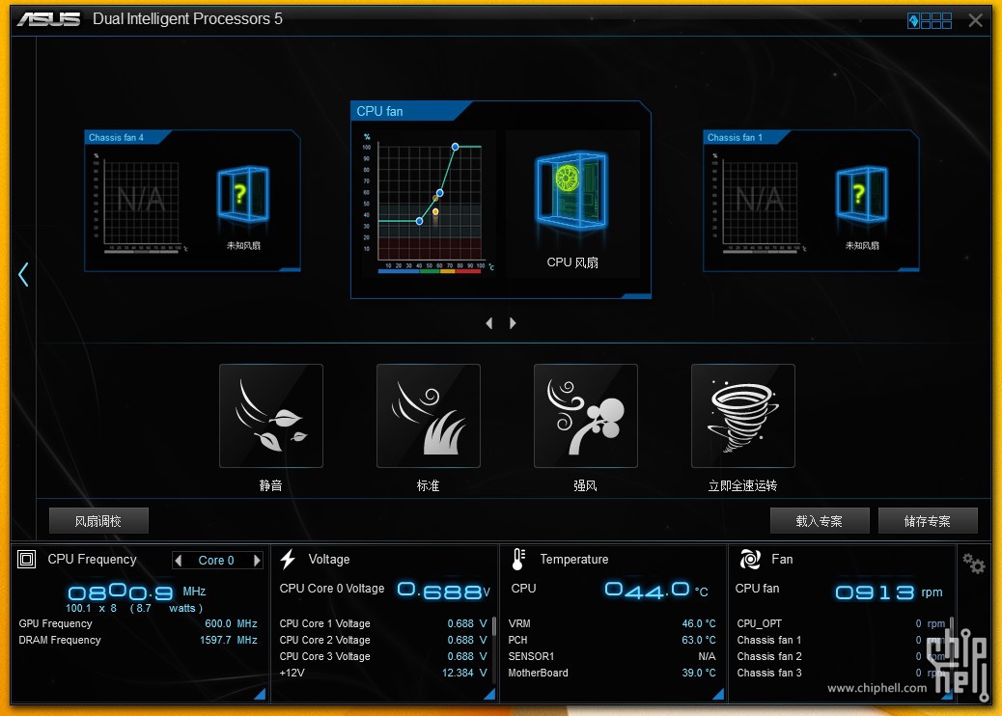
Task: Click the CPU 风扇 label under chassis image
Action: (x=572, y=262)
